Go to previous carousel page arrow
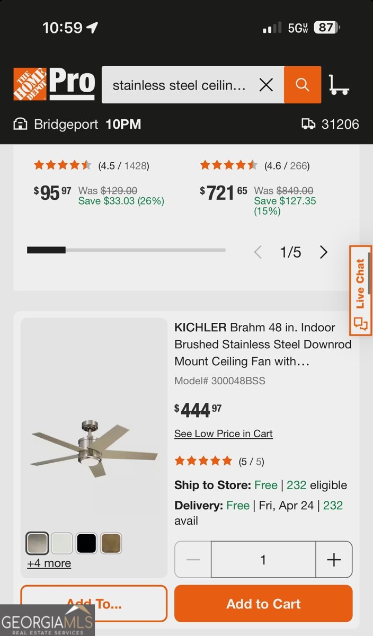This screenshot has width=373, height=636. pyautogui.click(x=258, y=252)
